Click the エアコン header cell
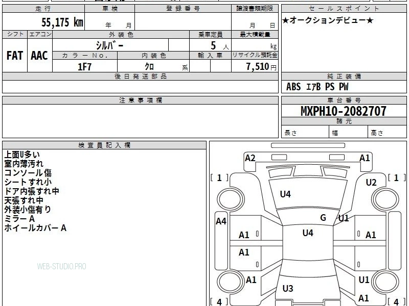The height and width of the screenshot is (306, 409). click(x=40, y=34)
